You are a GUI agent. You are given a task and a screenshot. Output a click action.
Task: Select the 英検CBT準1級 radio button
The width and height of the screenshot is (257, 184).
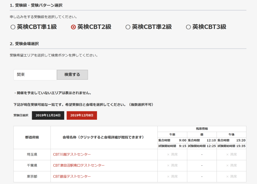[13, 27]
